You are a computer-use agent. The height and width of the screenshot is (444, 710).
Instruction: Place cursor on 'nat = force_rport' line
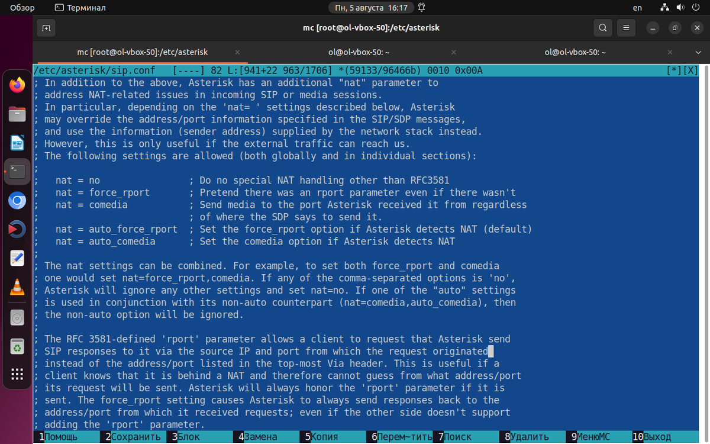(x=103, y=192)
